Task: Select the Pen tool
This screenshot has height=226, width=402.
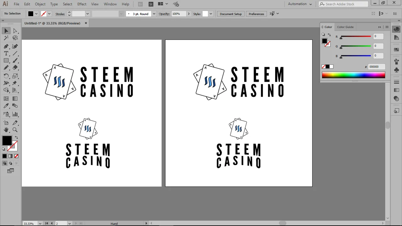Action: coord(6,46)
